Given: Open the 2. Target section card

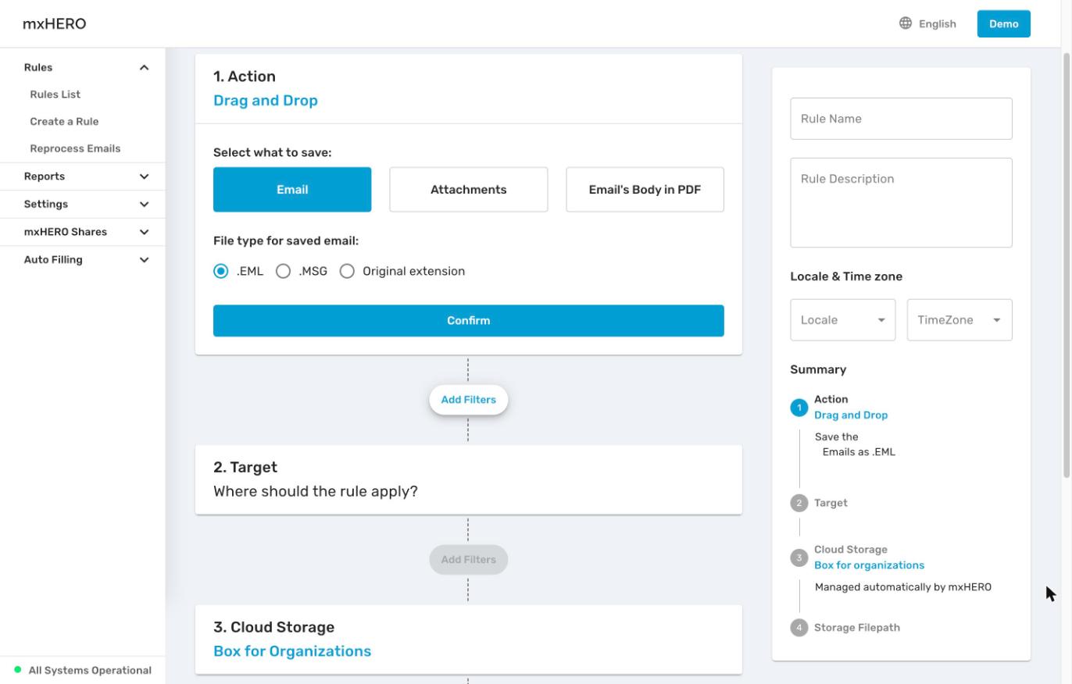Looking at the screenshot, I should [x=469, y=479].
